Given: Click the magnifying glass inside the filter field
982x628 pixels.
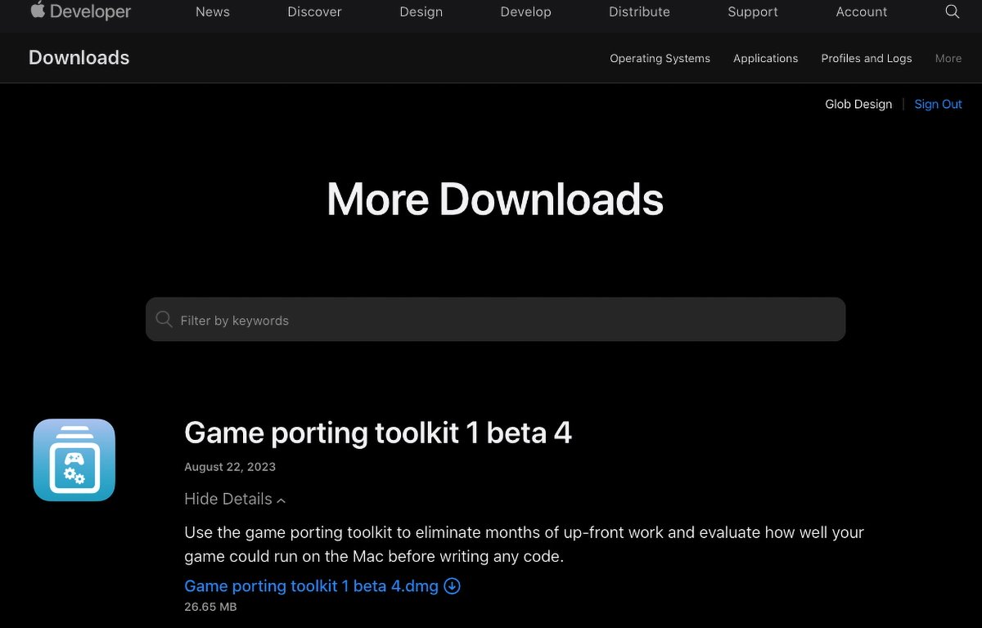Looking at the screenshot, I should point(164,319).
